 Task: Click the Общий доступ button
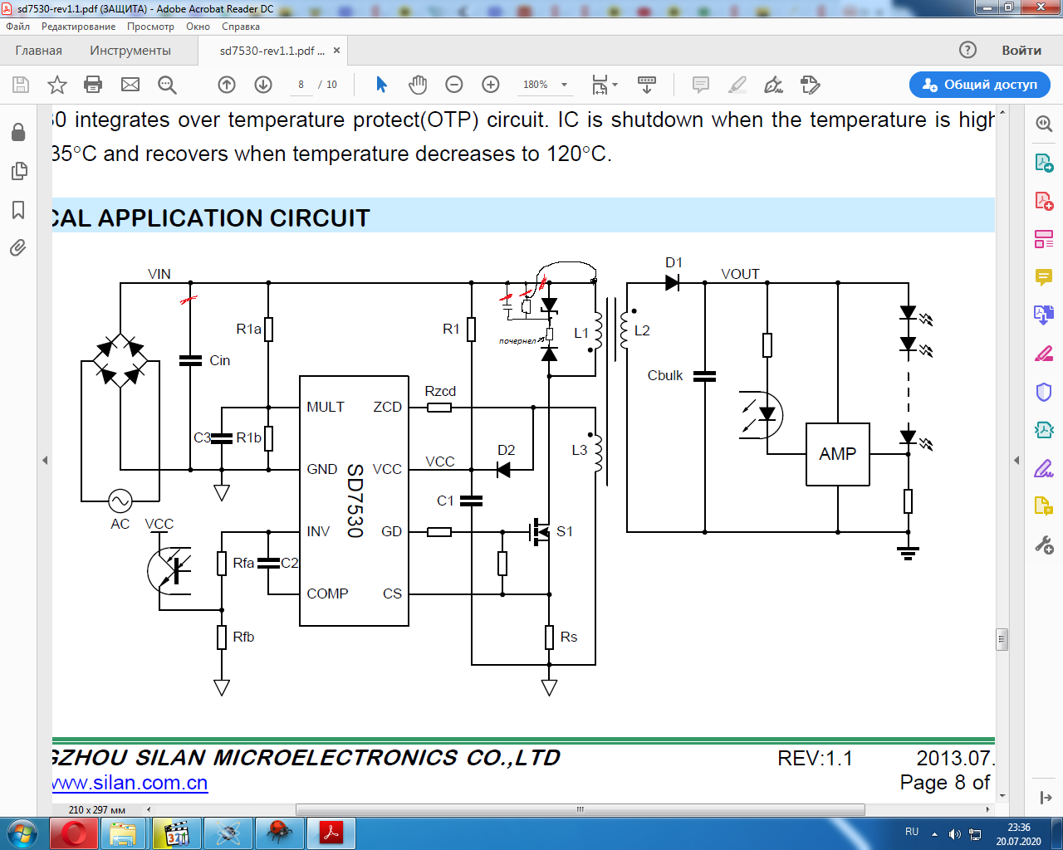980,85
